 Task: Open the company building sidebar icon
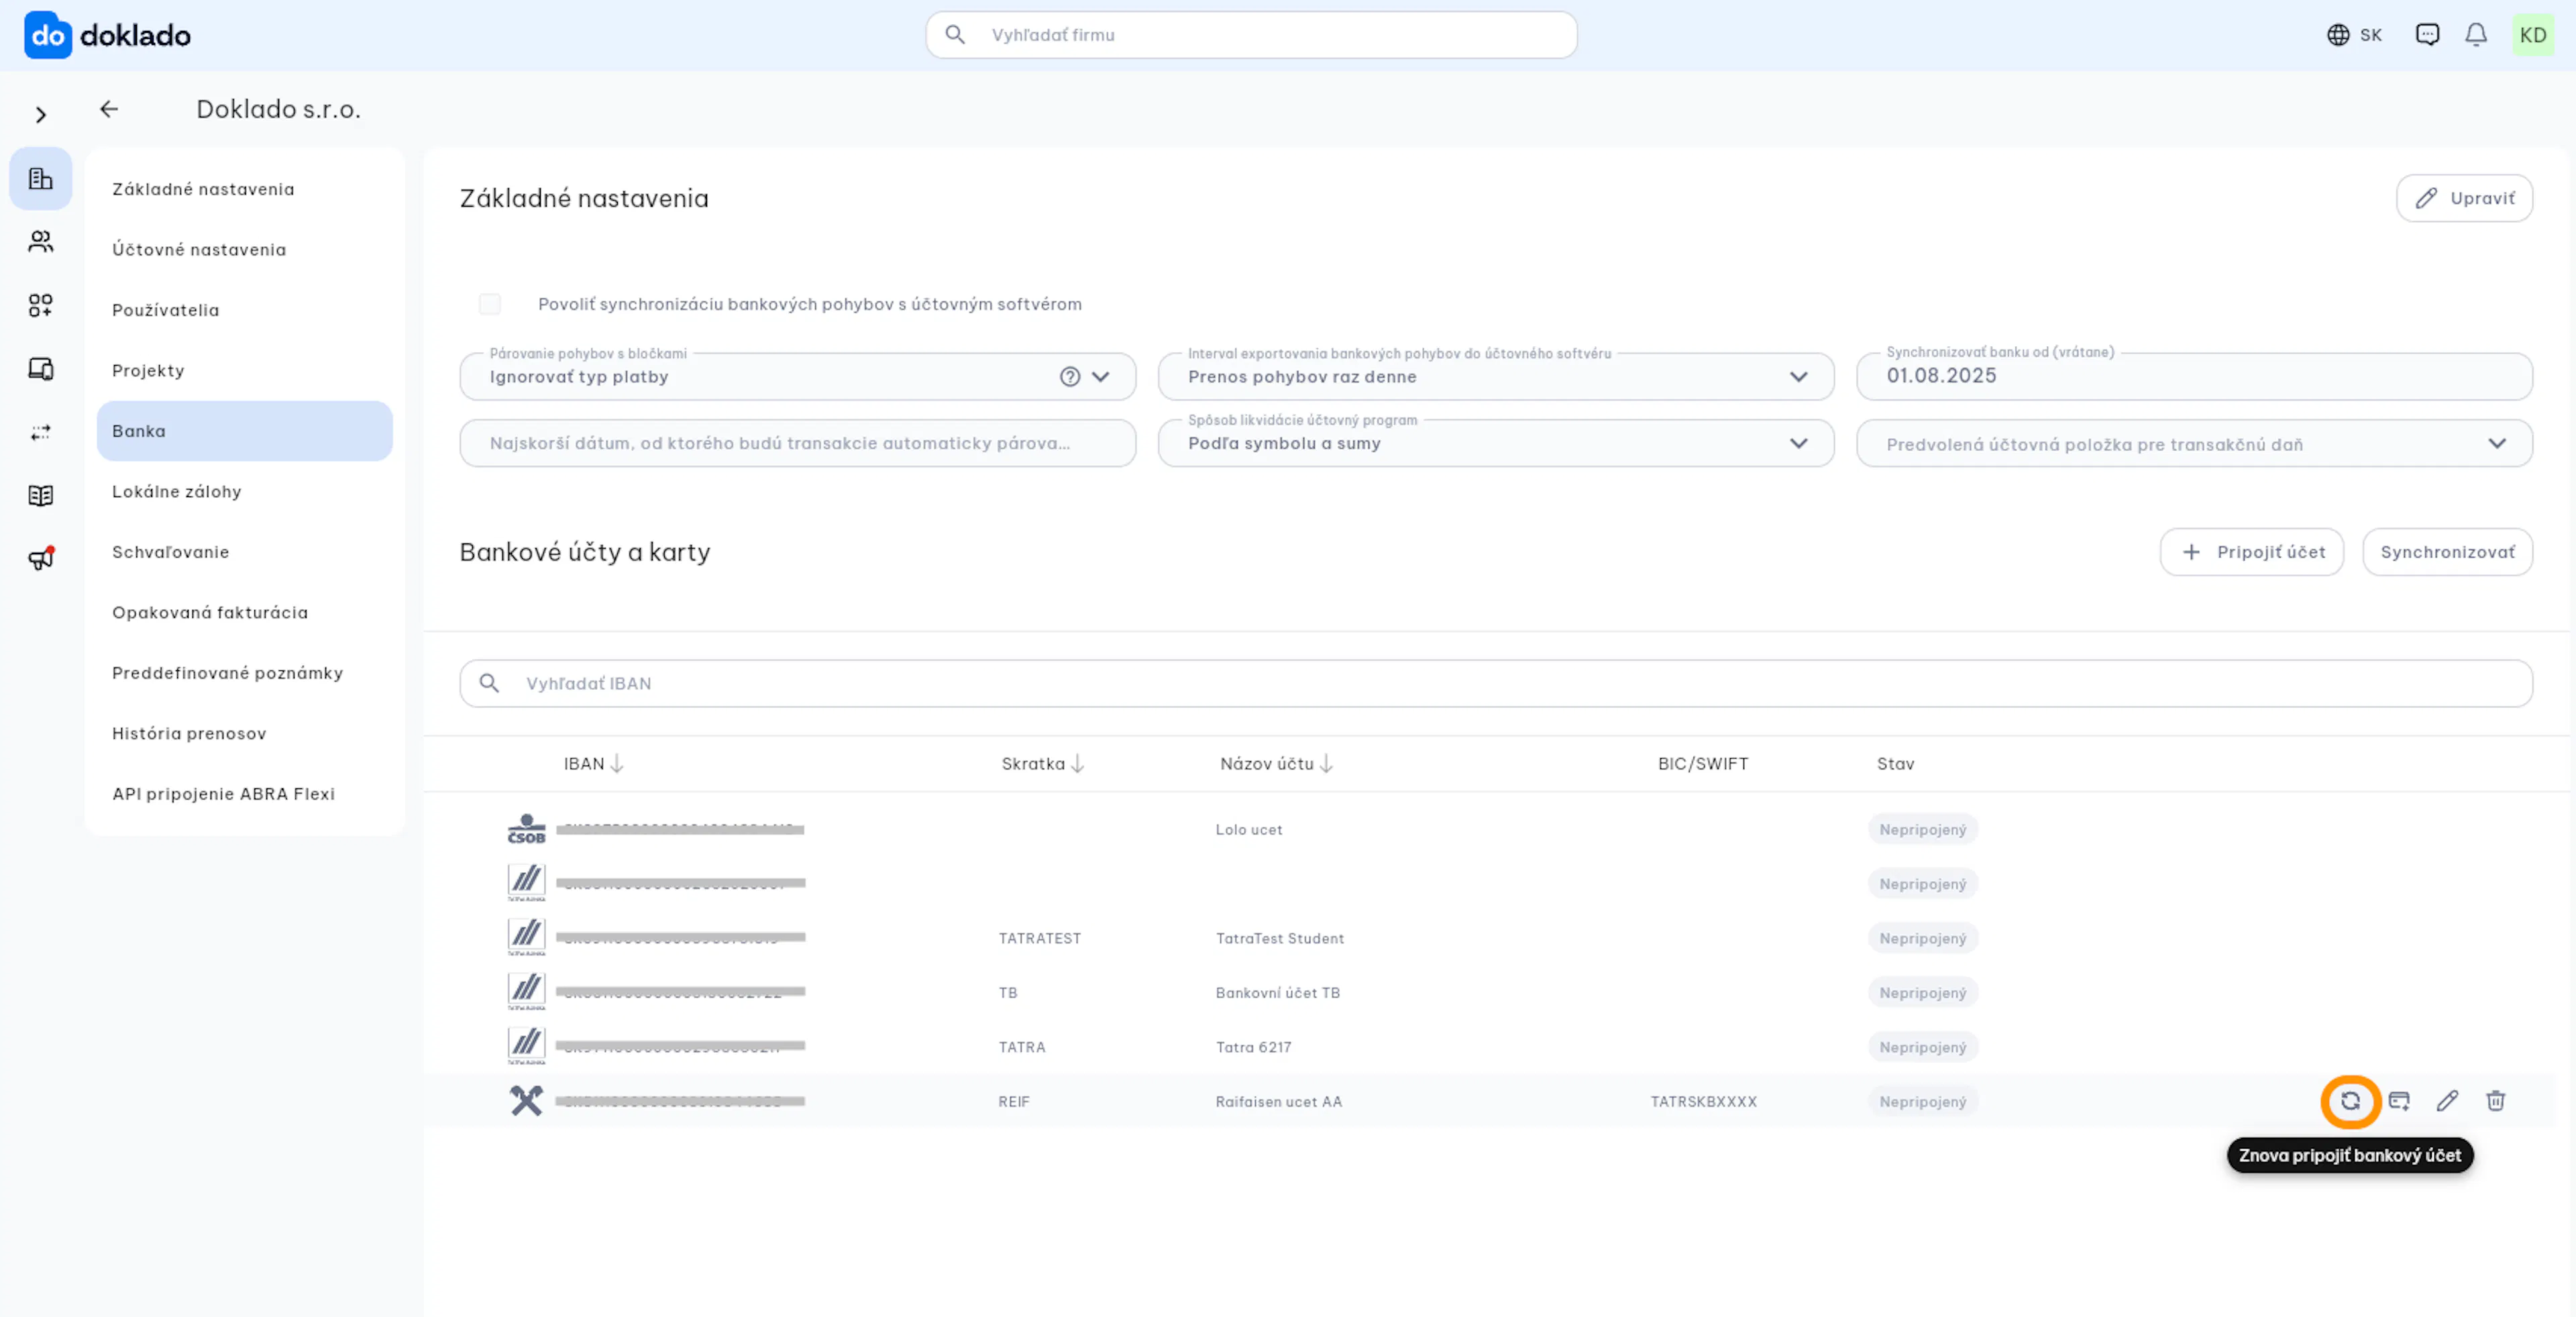pyautogui.click(x=41, y=179)
